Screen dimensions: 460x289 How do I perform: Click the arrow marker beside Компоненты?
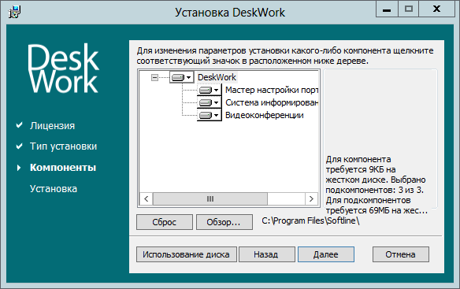(19, 168)
